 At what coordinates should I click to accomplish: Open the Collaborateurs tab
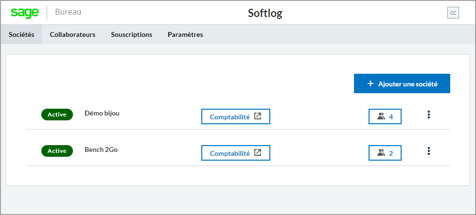(72, 34)
